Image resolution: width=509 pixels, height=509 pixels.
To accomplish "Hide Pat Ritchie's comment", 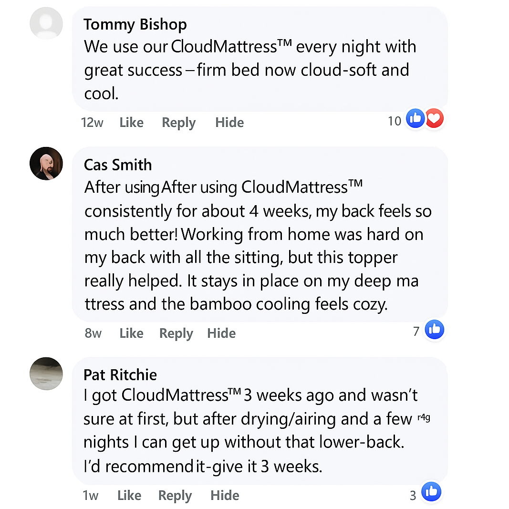I will pos(225,495).
